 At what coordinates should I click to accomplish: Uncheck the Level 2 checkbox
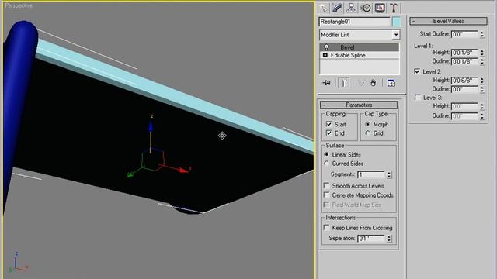point(417,71)
